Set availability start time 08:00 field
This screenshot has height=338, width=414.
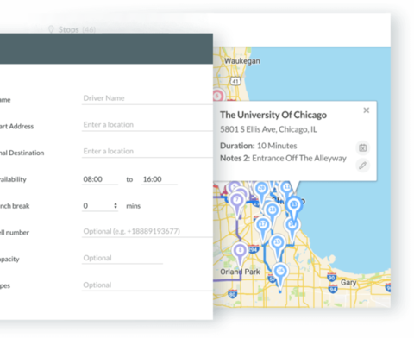click(100, 179)
